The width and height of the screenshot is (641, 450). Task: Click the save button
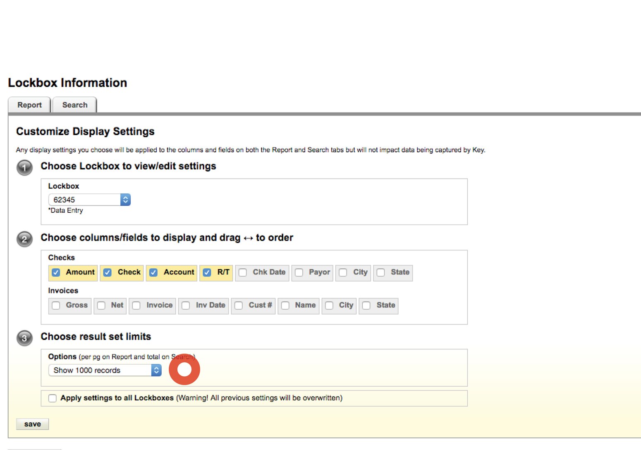(32, 424)
